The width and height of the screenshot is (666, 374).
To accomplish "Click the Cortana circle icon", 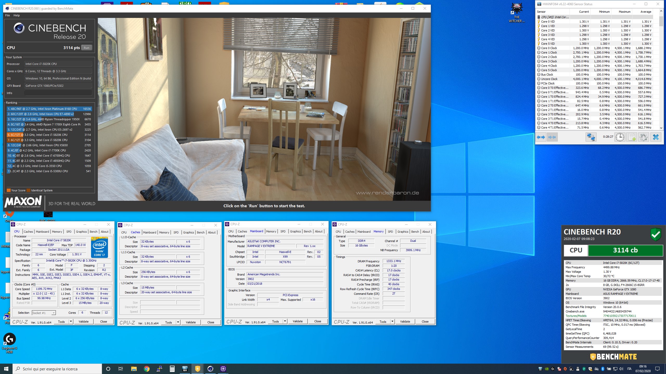I will click(x=108, y=369).
